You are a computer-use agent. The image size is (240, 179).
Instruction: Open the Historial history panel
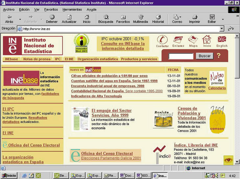click(x=158, y=17)
